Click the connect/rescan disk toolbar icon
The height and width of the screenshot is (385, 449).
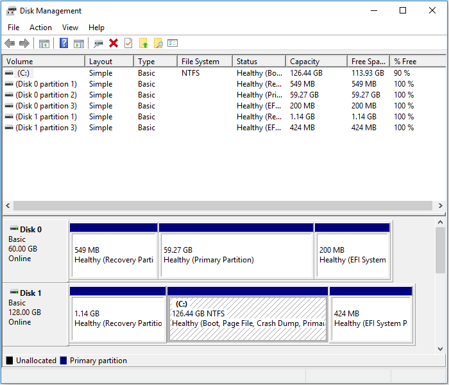coord(98,44)
